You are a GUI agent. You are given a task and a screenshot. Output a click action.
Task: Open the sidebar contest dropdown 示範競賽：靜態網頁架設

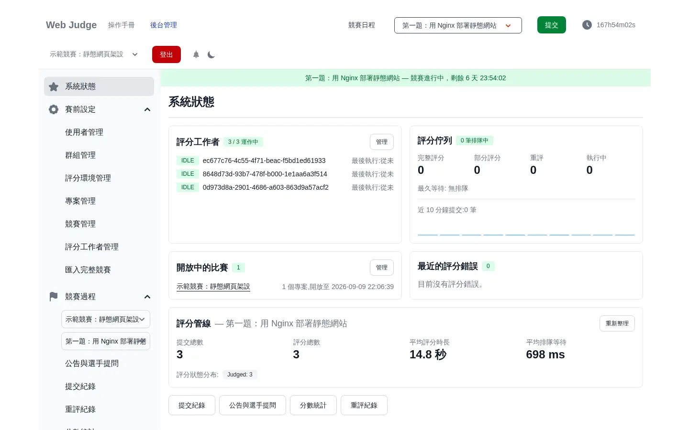coord(106,319)
